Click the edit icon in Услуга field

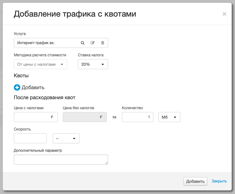click(93, 43)
